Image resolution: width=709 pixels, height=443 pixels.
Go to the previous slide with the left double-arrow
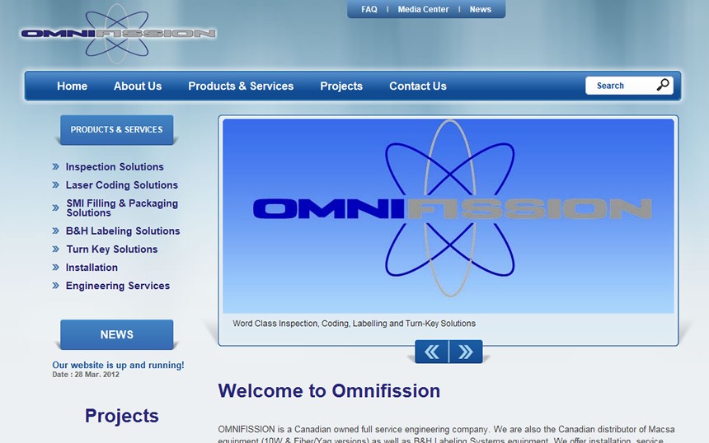pyautogui.click(x=432, y=352)
